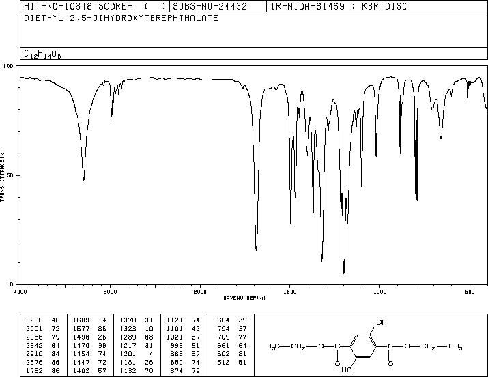Select the WAVENUMBER x-axis title

244,298
